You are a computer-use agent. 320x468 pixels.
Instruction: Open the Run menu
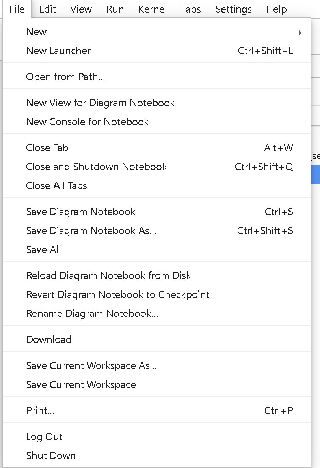(x=115, y=9)
